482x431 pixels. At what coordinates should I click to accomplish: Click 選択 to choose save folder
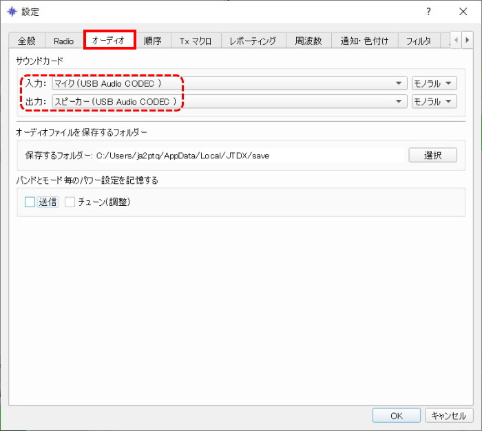[x=432, y=155]
